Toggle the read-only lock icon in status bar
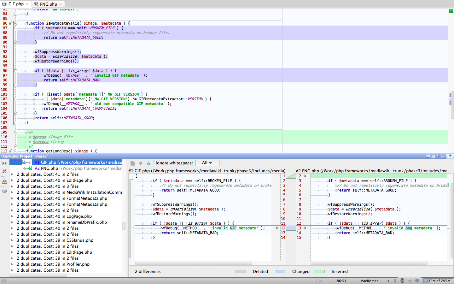This screenshot has height=284, width=454. tap(395, 281)
